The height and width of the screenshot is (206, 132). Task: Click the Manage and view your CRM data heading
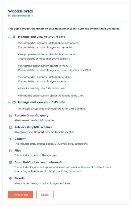point(42,37)
